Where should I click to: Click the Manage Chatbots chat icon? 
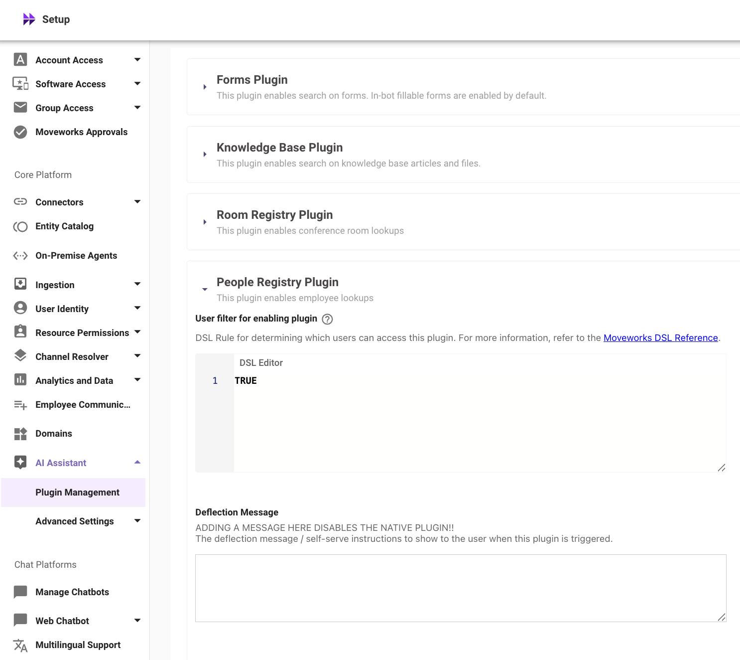[20, 592]
